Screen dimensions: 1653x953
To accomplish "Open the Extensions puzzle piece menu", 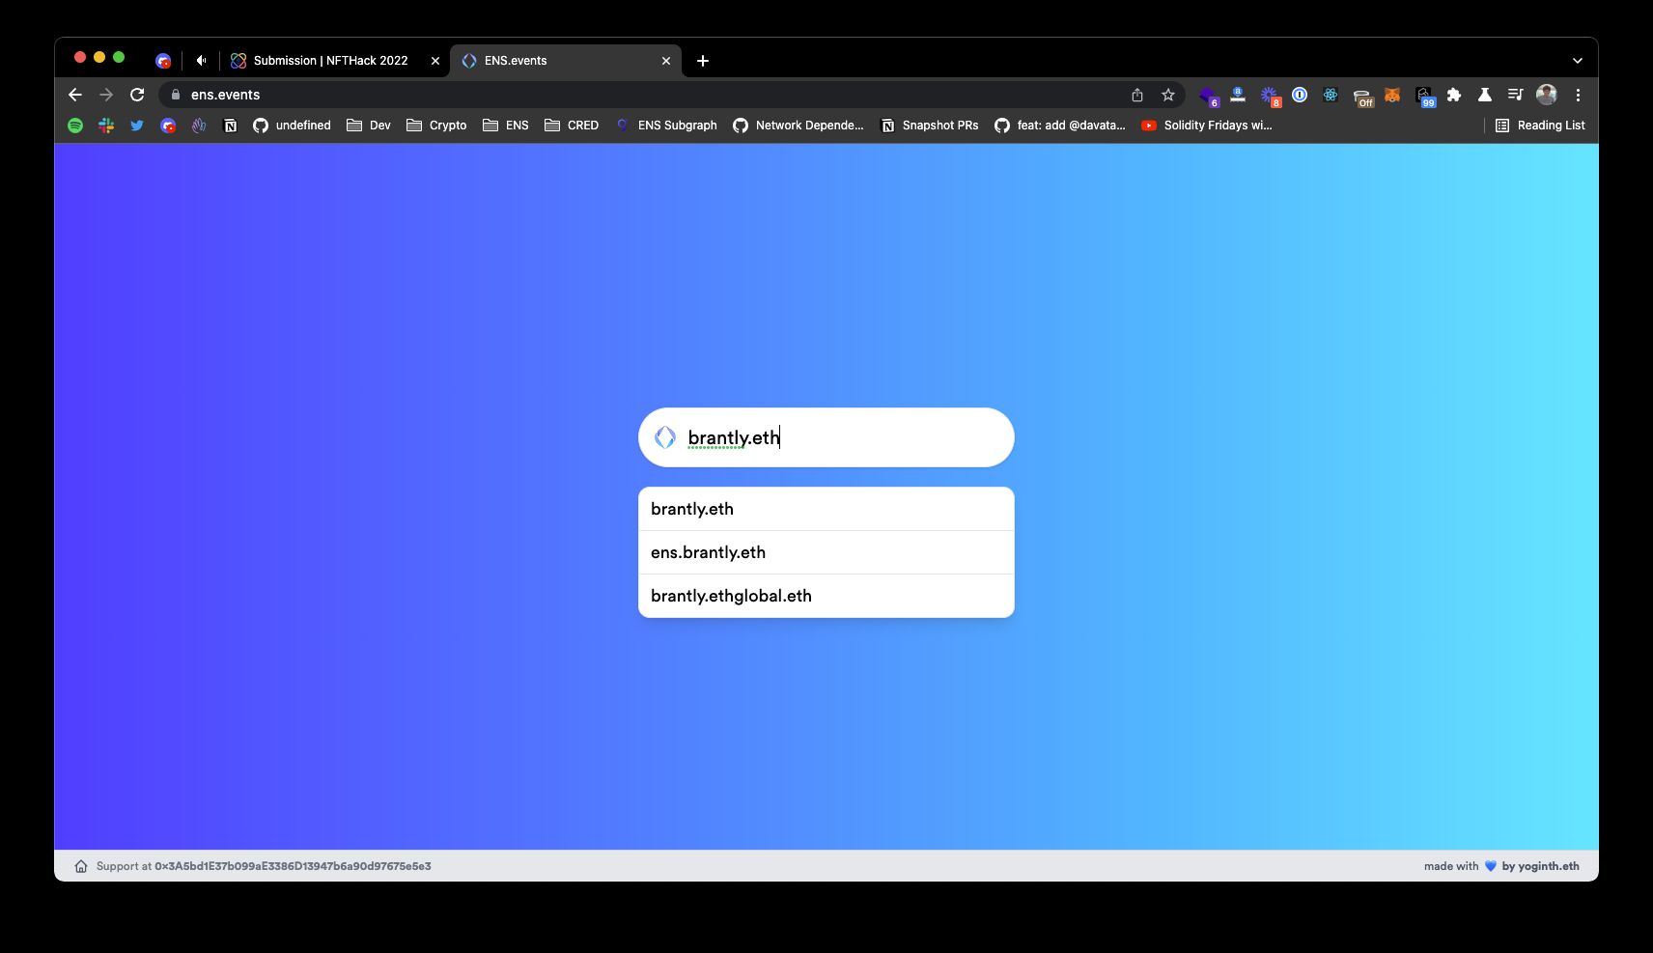I will point(1454,95).
